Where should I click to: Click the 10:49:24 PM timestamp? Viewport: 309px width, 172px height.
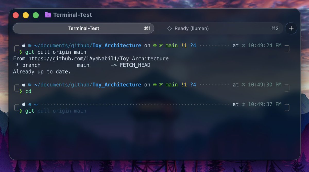(x=265, y=46)
